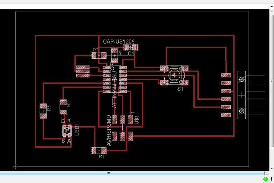This screenshot has width=274, height=183.
Task: Select resistor R2 at its origin cross
Action: 63,107
